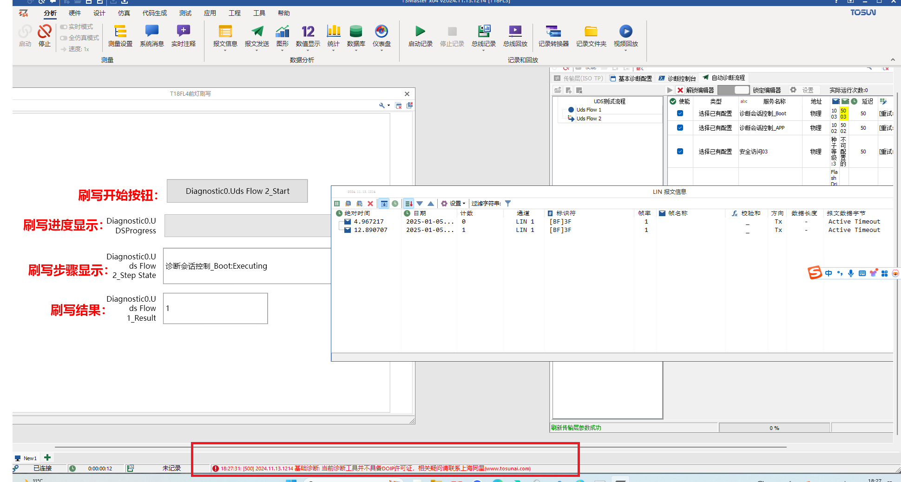Image resolution: width=901 pixels, height=482 pixels.
Task: Click the step state field 诊断会话控制_Boot:Executing
Action: [x=247, y=266]
